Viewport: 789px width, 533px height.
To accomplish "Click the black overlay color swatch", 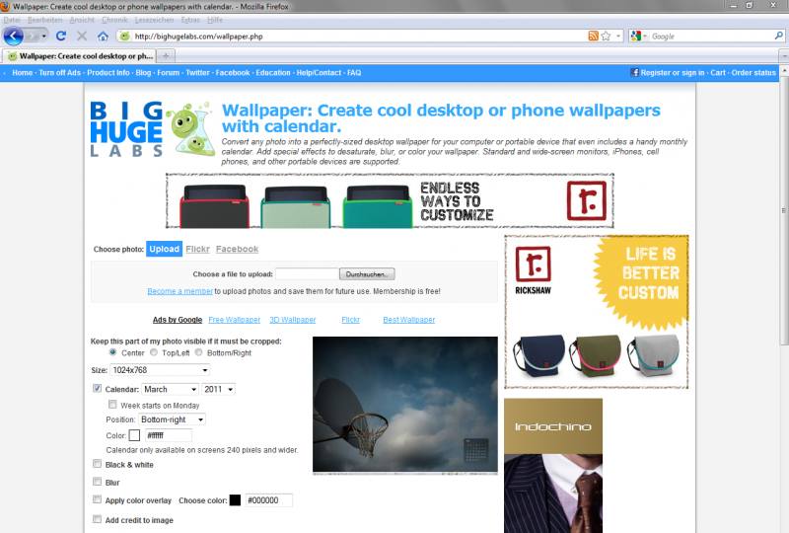I will click(x=235, y=500).
